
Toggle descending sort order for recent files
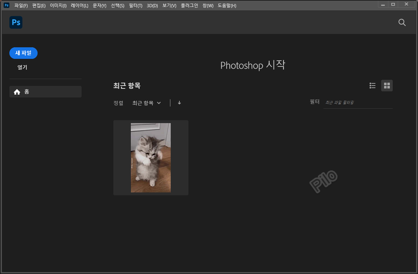[179, 103]
